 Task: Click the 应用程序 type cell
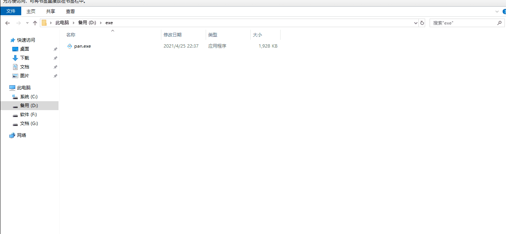click(x=217, y=46)
